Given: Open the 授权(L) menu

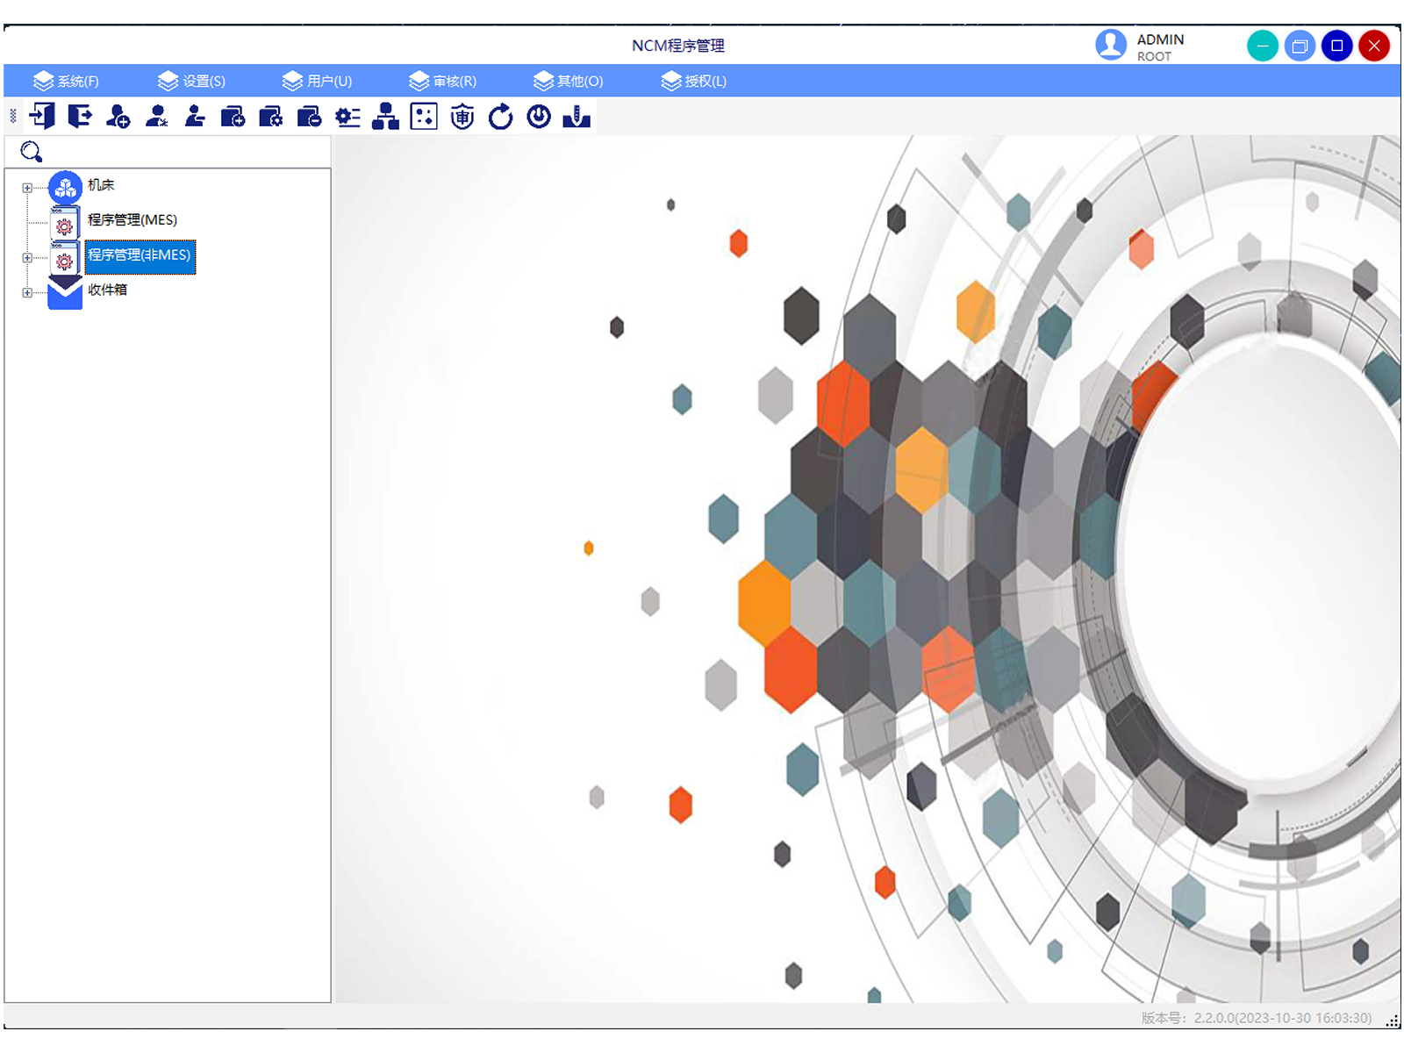Looking at the screenshot, I should click(693, 81).
